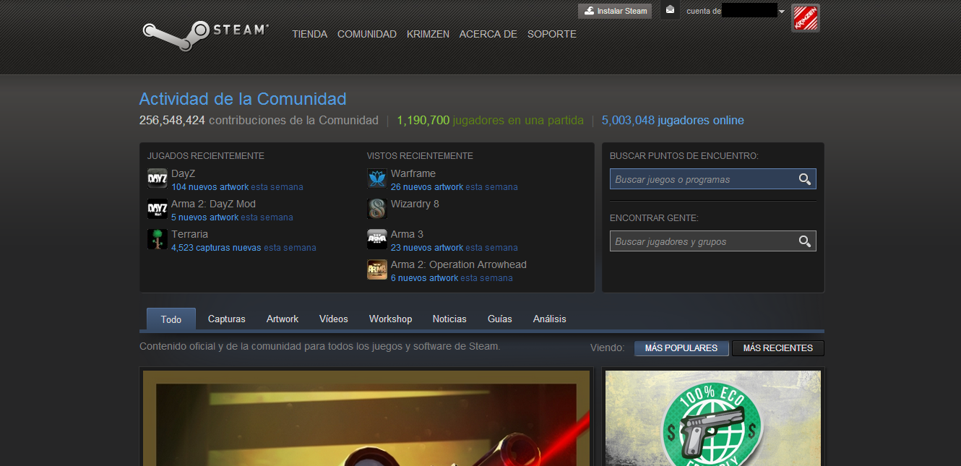Image resolution: width=961 pixels, height=466 pixels.
Task: Click the magnifier in the players search box
Action: (x=805, y=241)
